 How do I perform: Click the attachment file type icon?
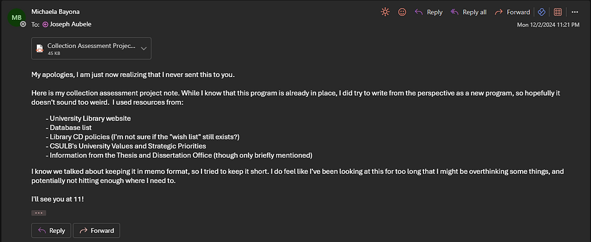[40, 49]
